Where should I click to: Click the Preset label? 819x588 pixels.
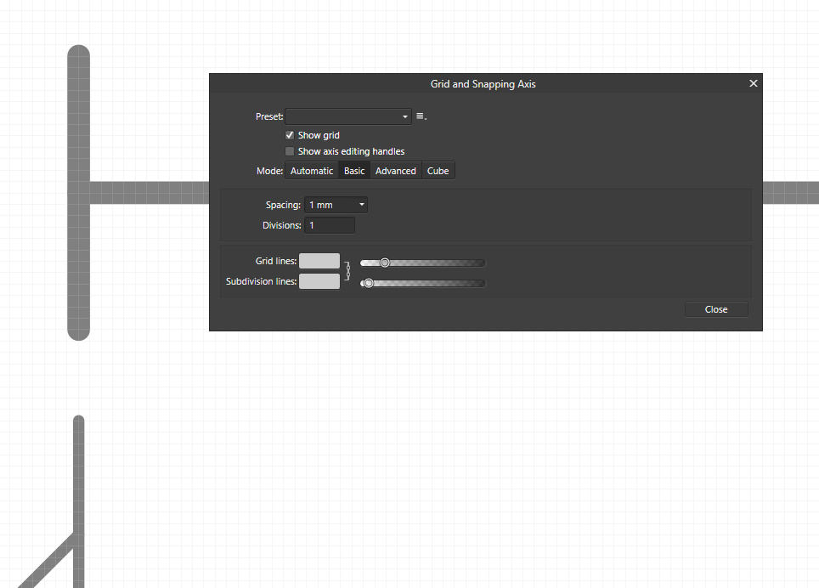click(269, 116)
